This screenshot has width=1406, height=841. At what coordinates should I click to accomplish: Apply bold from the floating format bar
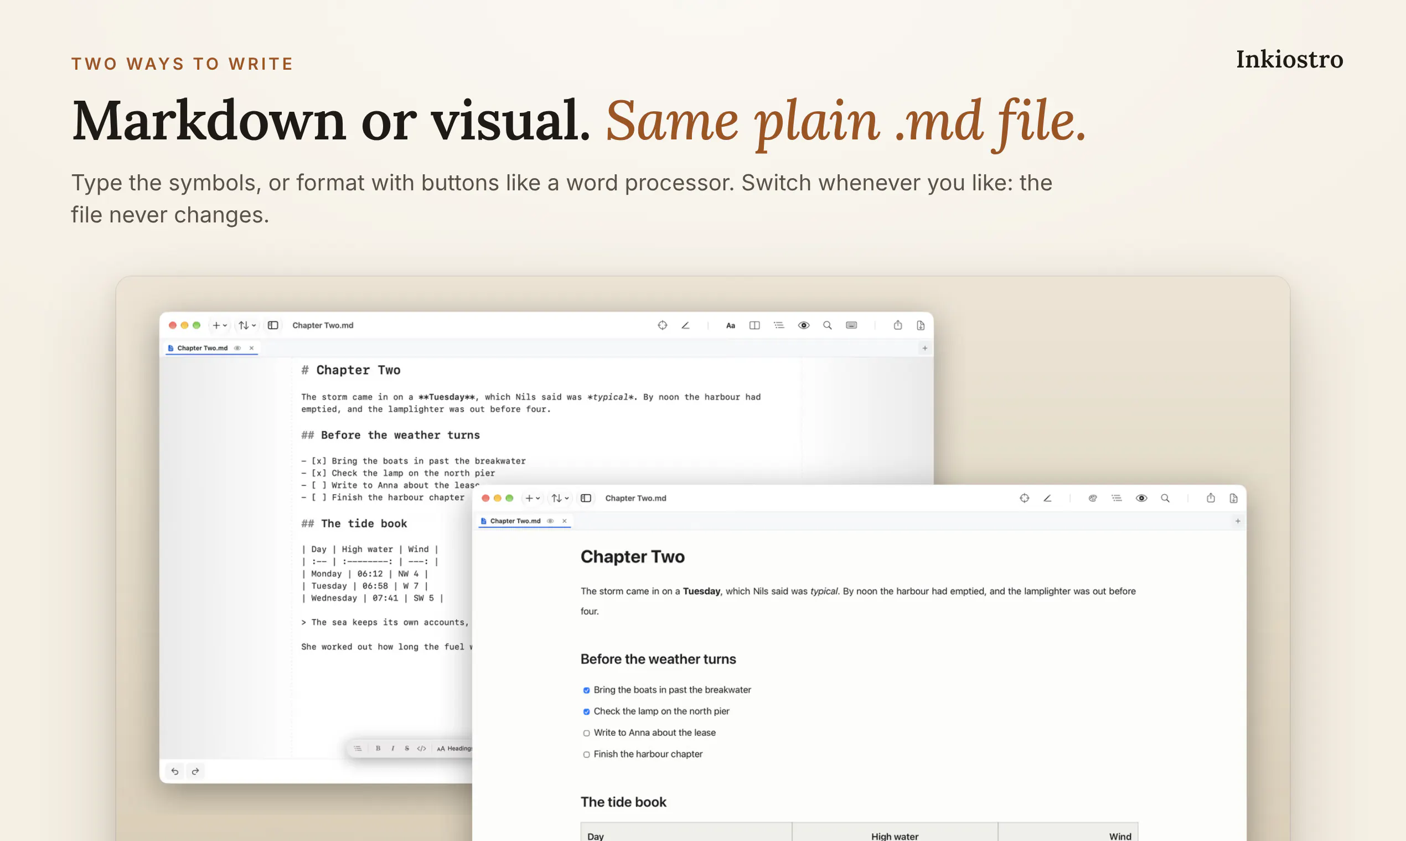coord(378,749)
